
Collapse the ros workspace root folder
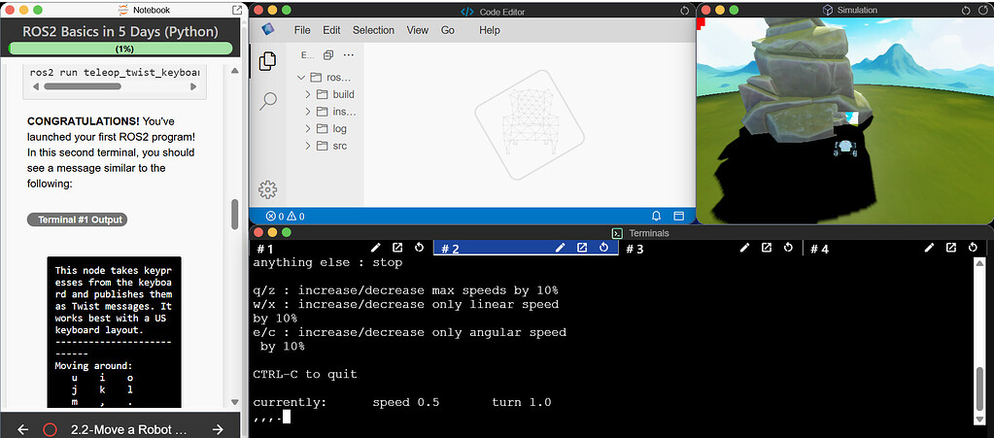click(x=324, y=78)
